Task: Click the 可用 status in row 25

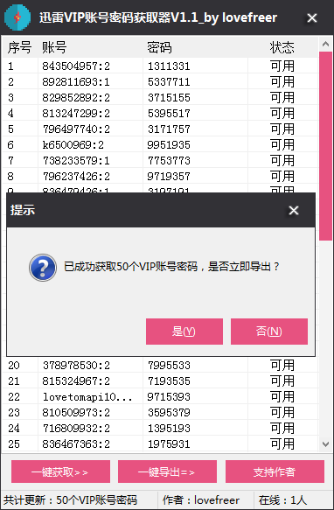Action: tap(282, 444)
